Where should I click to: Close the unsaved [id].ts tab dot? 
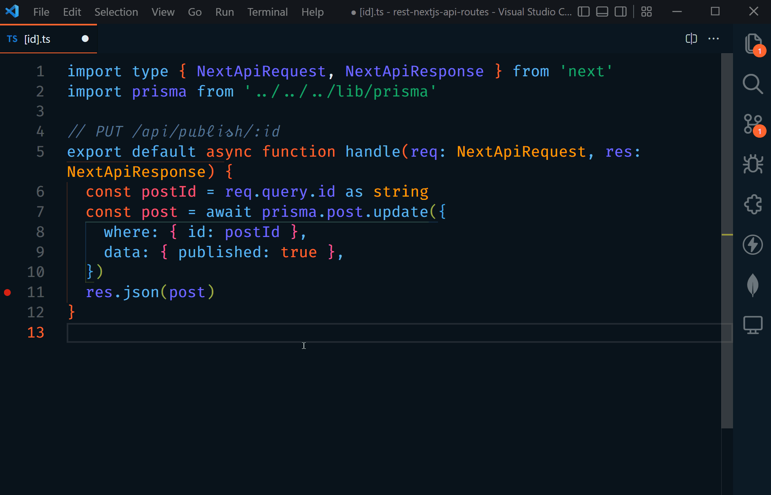[85, 39]
